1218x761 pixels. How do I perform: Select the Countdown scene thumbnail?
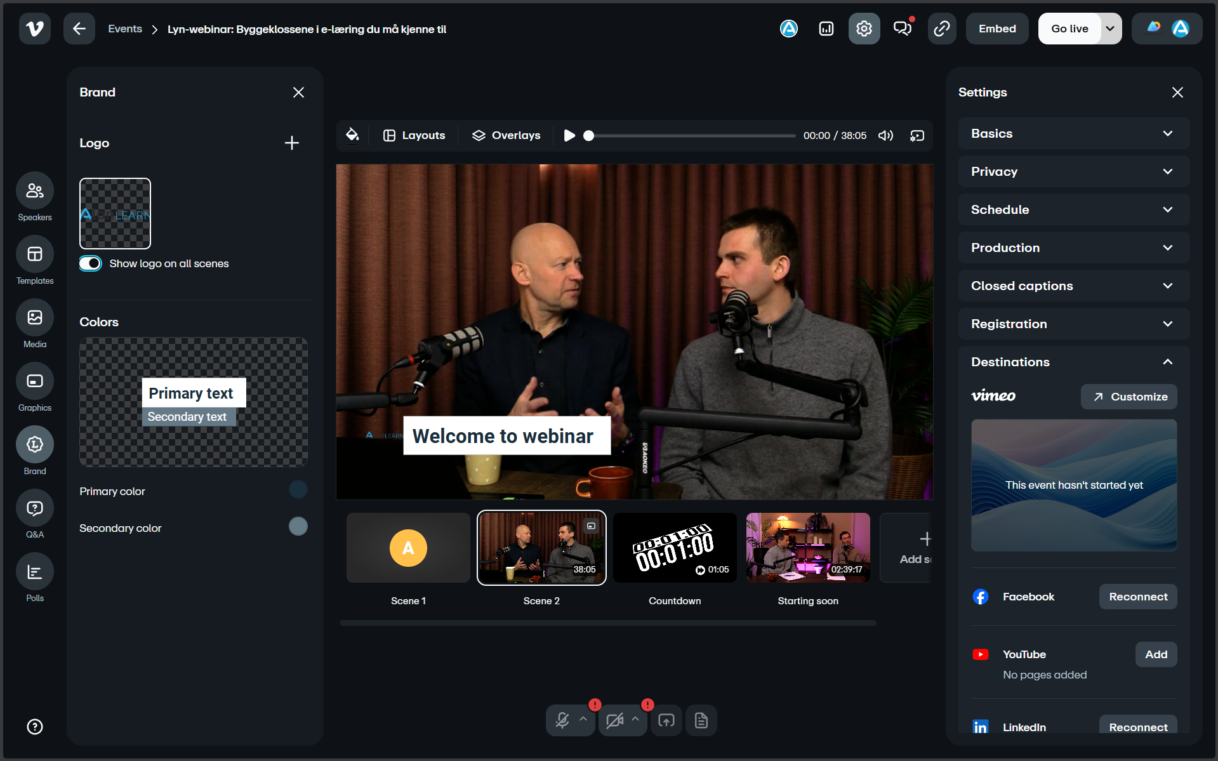675,548
